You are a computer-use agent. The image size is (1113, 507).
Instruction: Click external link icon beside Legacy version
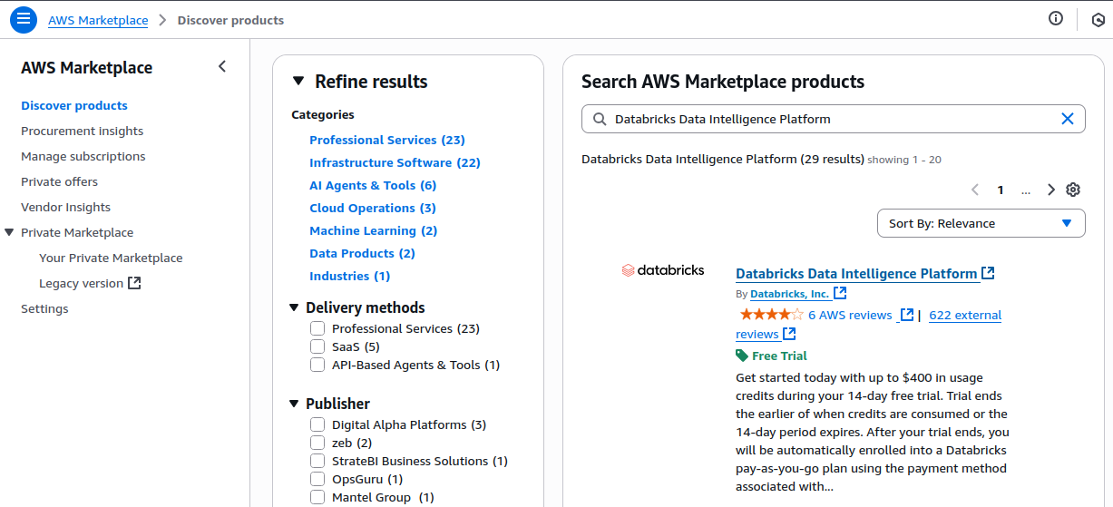click(x=134, y=283)
